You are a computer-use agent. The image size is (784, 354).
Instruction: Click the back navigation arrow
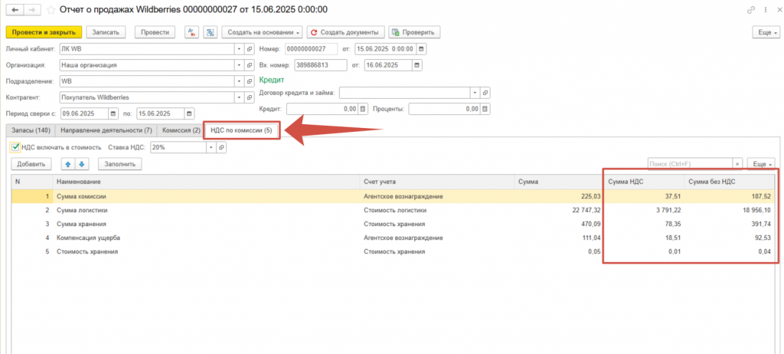pos(15,10)
